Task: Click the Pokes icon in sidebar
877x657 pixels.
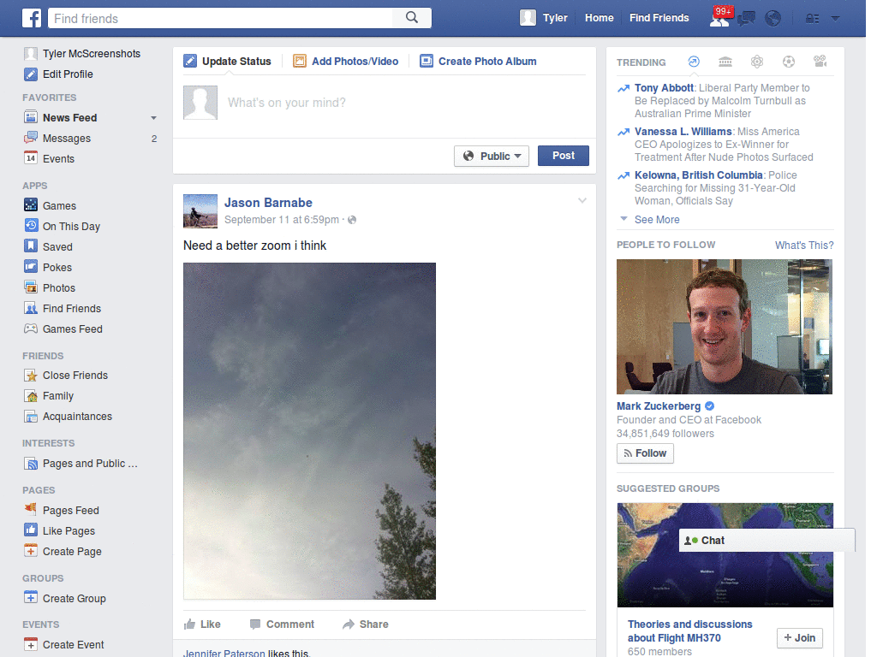Action: click(31, 267)
